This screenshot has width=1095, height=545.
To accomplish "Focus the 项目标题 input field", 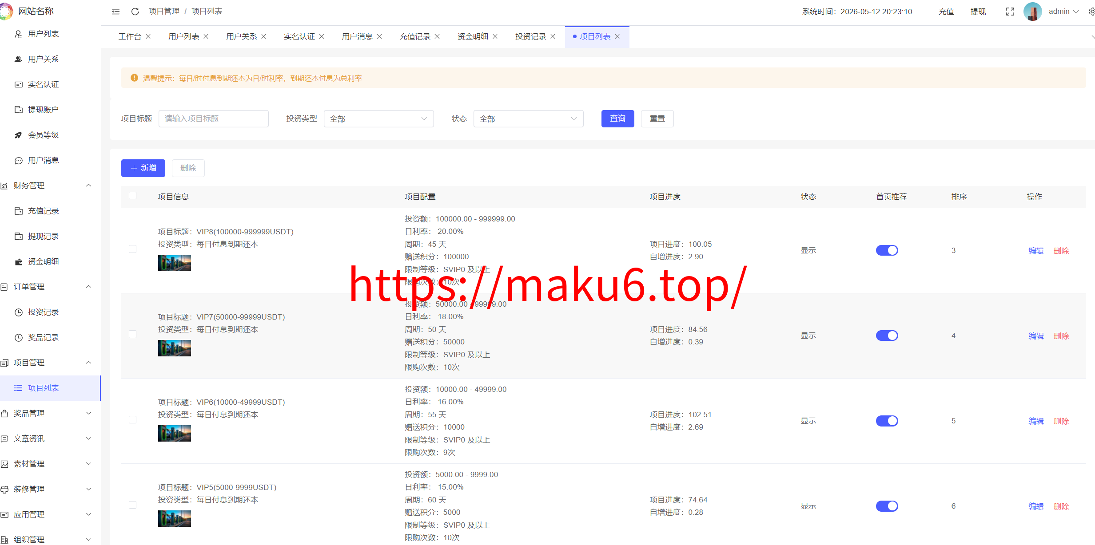I will coord(213,118).
